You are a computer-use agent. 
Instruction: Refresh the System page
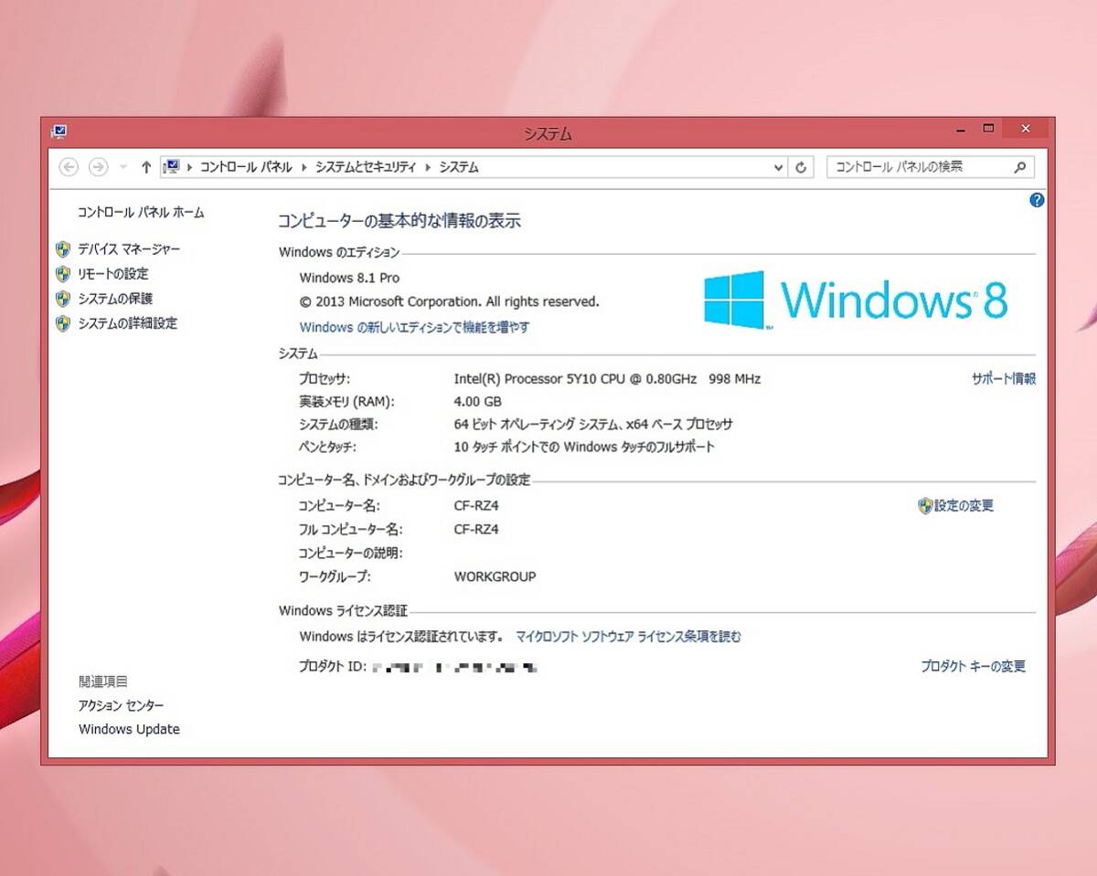click(x=801, y=167)
